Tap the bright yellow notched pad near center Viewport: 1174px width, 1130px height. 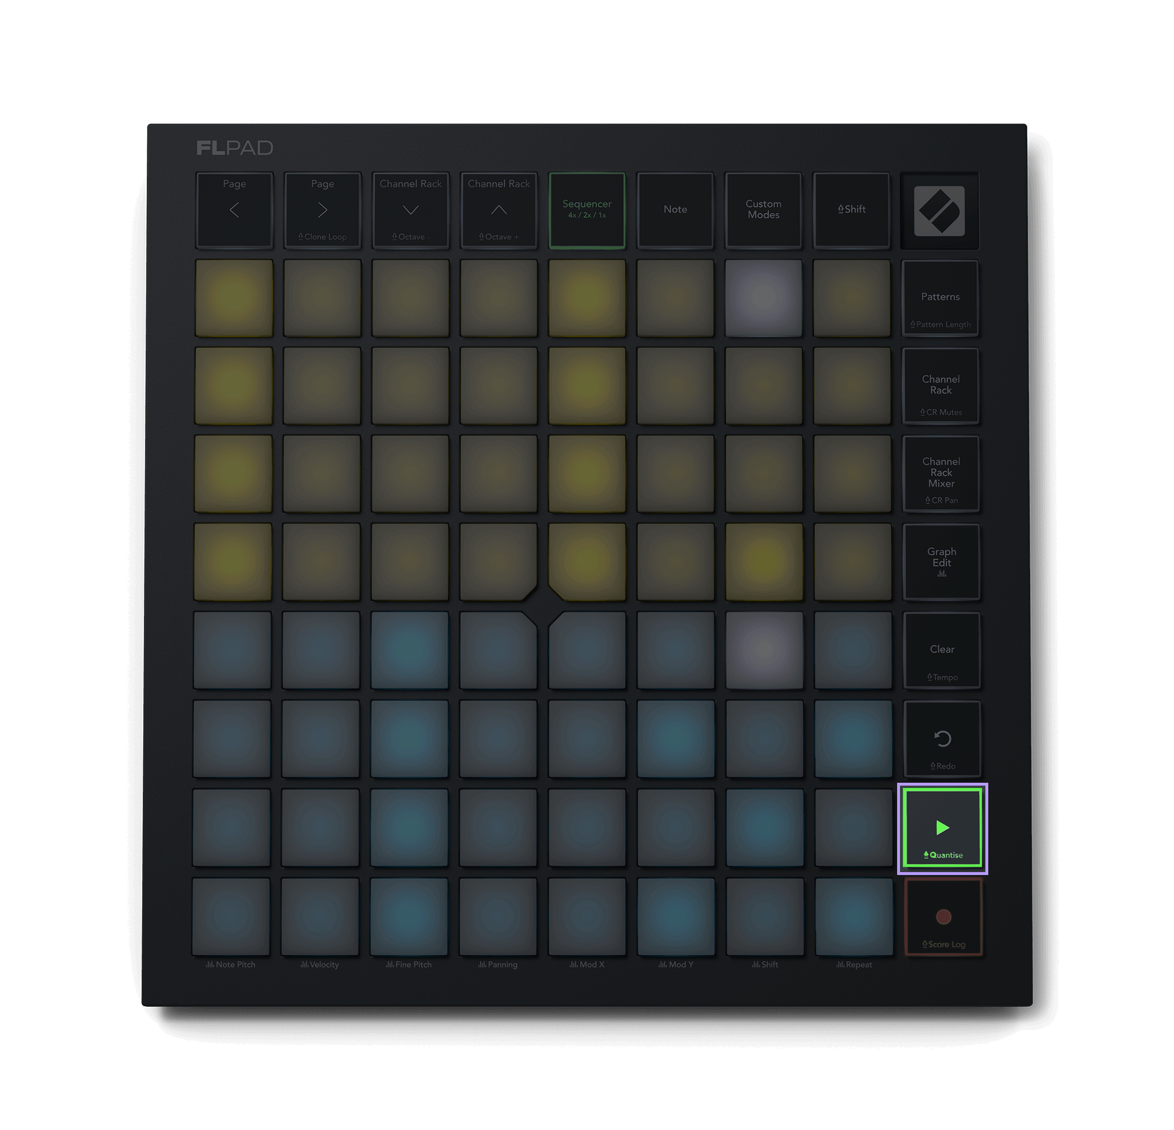click(587, 562)
